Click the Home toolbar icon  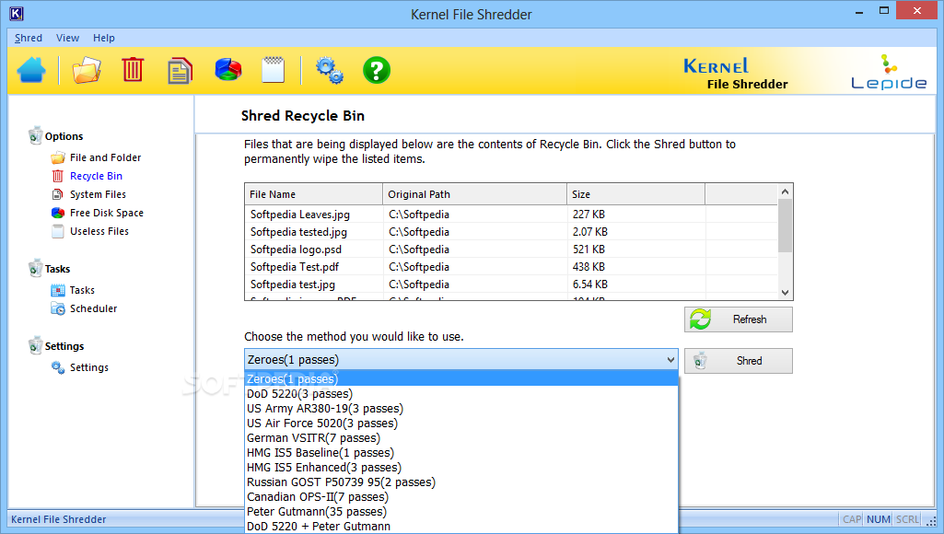(x=31, y=70)
